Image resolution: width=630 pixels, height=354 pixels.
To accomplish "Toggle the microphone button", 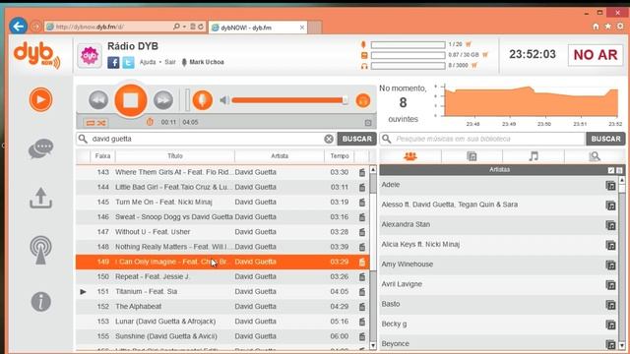I will [202, 99].
